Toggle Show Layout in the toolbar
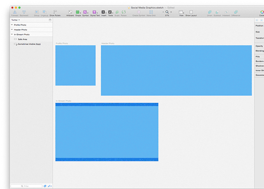 (191, 12)
